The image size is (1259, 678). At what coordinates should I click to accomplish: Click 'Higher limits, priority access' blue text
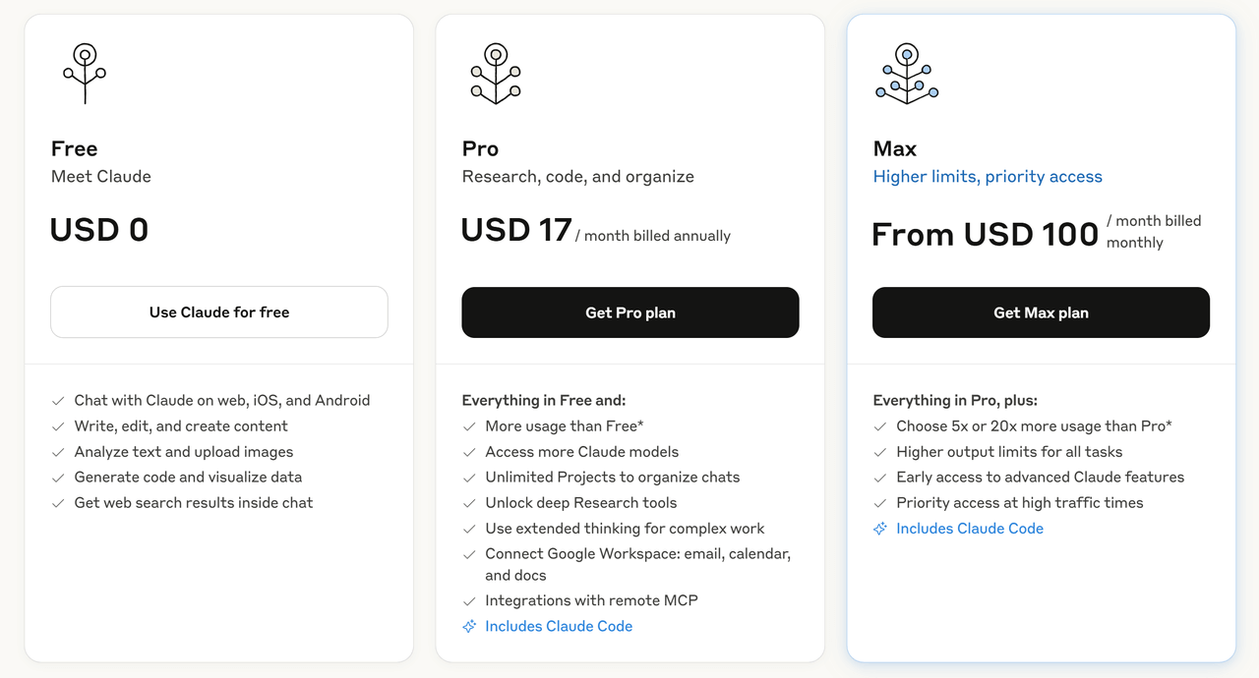988,177
